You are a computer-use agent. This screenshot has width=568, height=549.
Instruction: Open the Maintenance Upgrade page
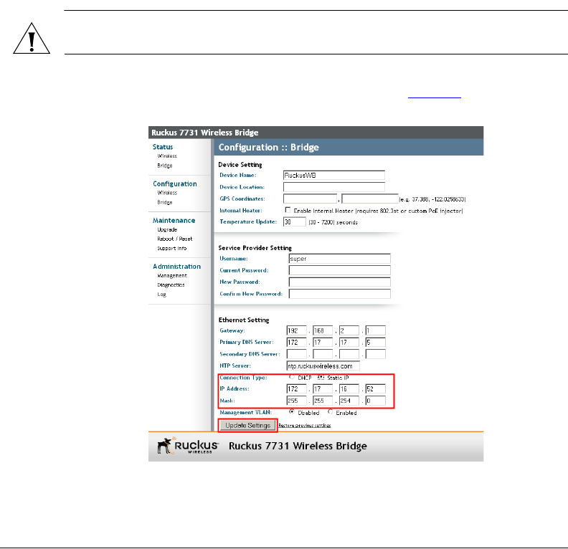point(167,230)
